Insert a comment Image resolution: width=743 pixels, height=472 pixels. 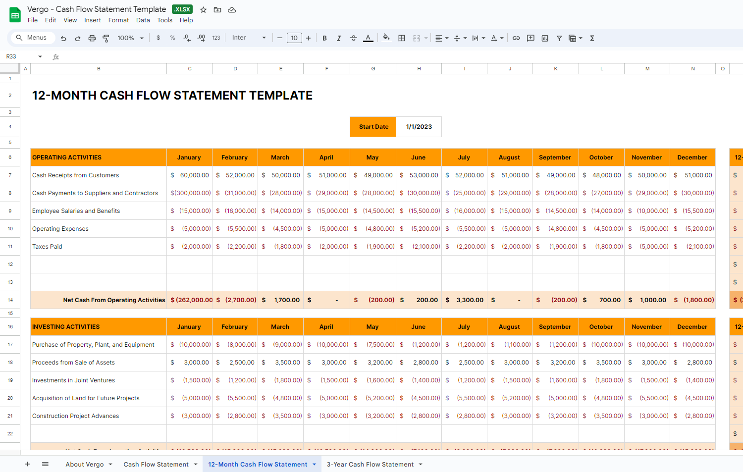coord(530,38)
